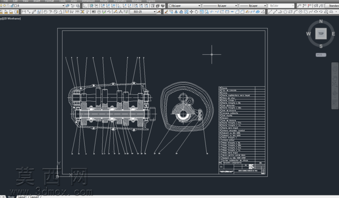Select the Radius dimension tool
This screenshot has height=198, width=339.
click(46, 12)
